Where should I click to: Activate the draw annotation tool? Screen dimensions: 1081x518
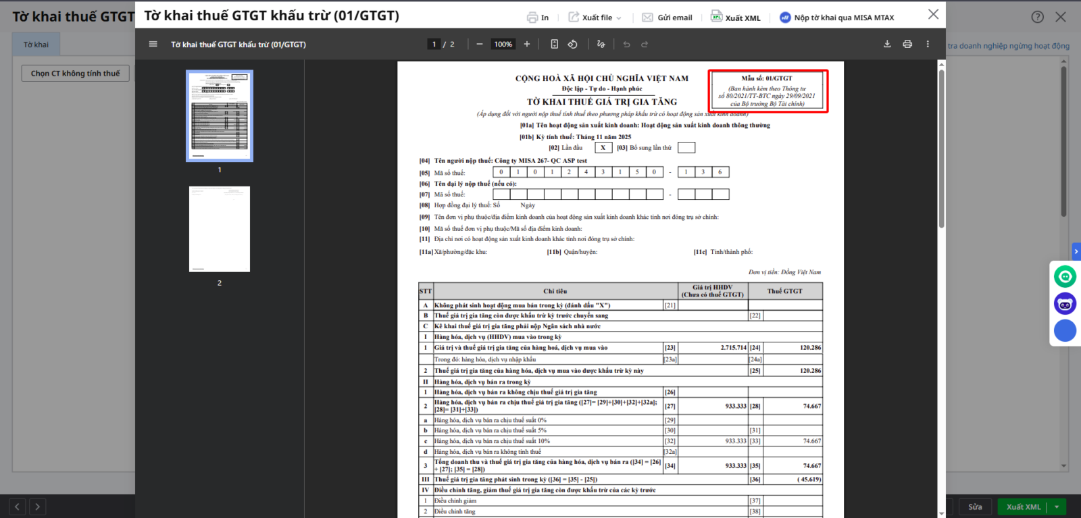click(x=601, y=45)
